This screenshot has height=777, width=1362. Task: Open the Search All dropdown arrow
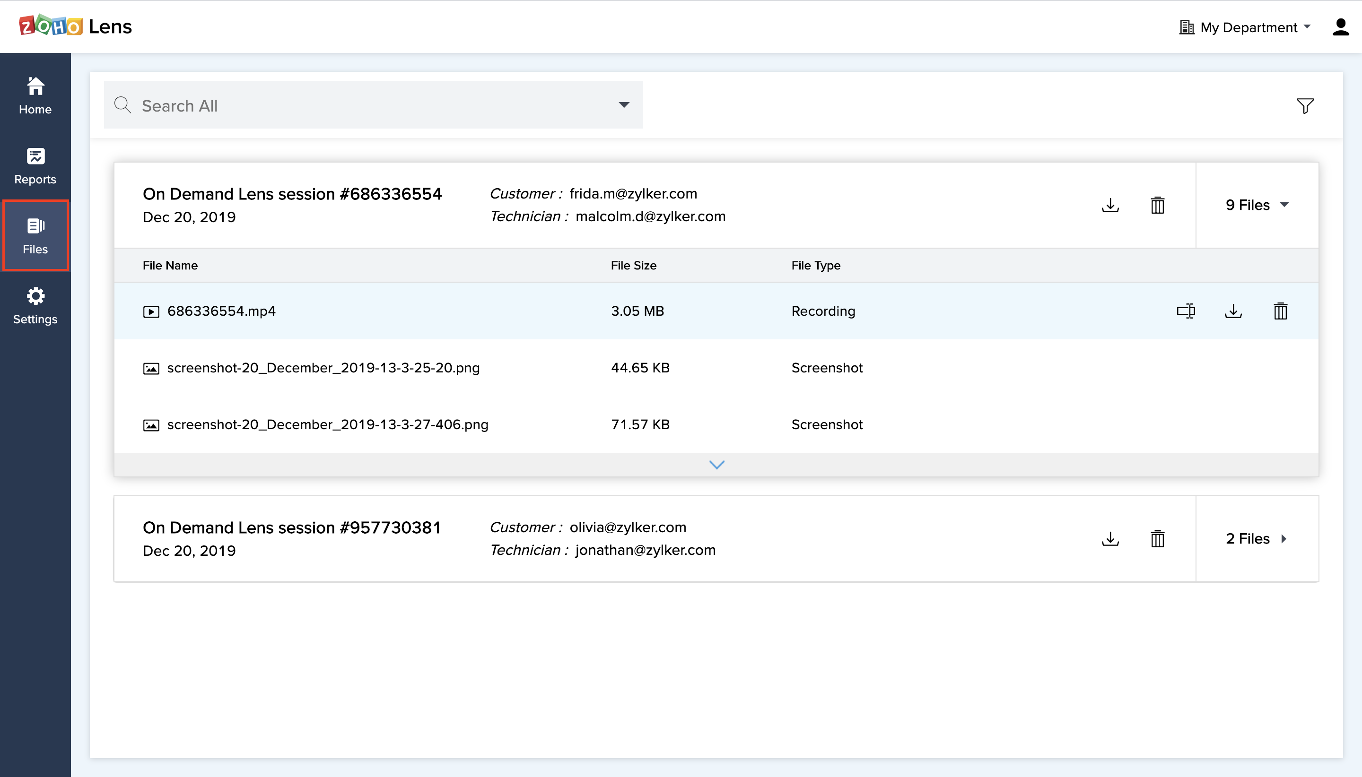[624, 105]
